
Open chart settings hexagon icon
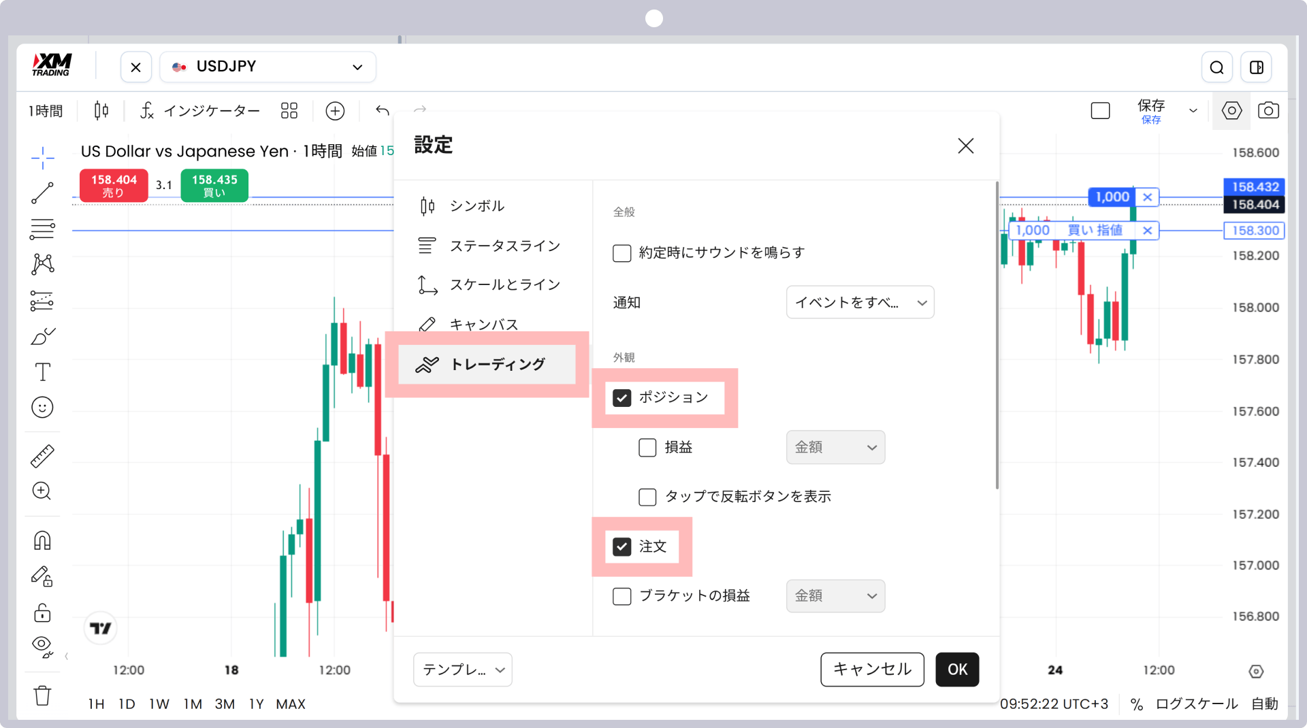coord(1231,110)
